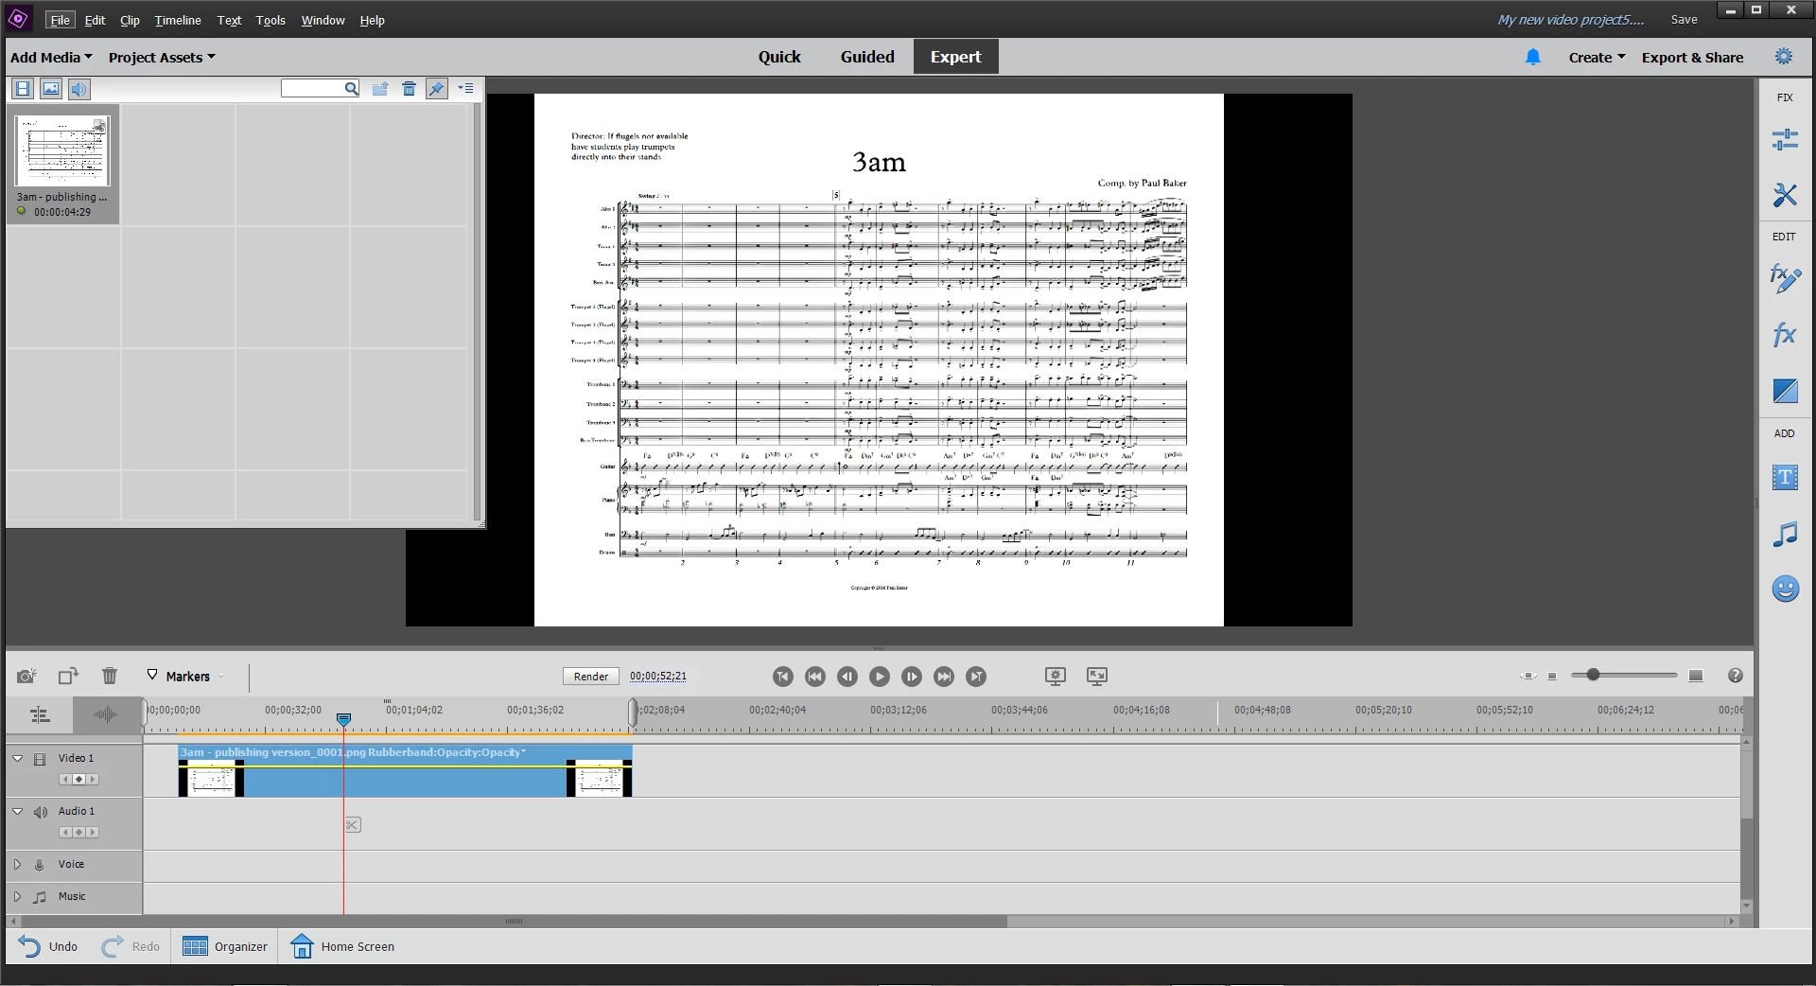Viewport: 1816px width, 986px height.
Task: Open the Tools panel with wrench icon
Action: click(1785, 195)
